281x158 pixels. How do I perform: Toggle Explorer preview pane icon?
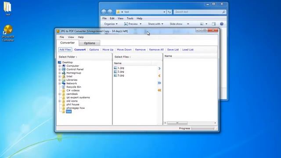point(214,24)
